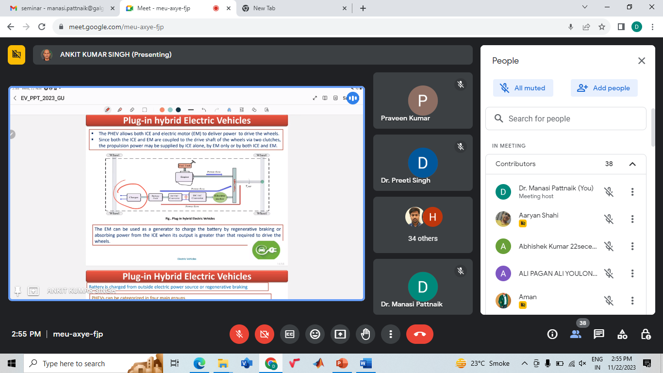Open the raise hand control

pos(365,334)
